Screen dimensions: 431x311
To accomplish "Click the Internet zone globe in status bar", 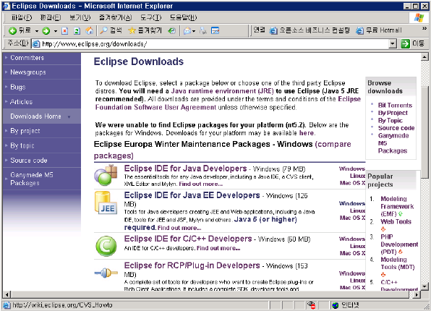I will point(335,305).
